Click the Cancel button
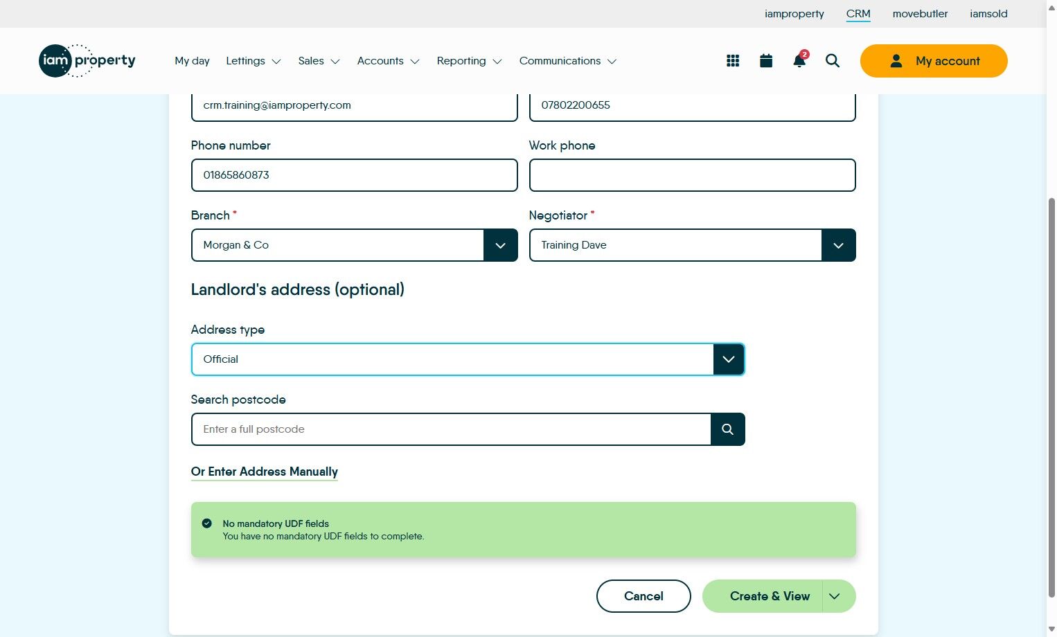 (x=643, y=596)
